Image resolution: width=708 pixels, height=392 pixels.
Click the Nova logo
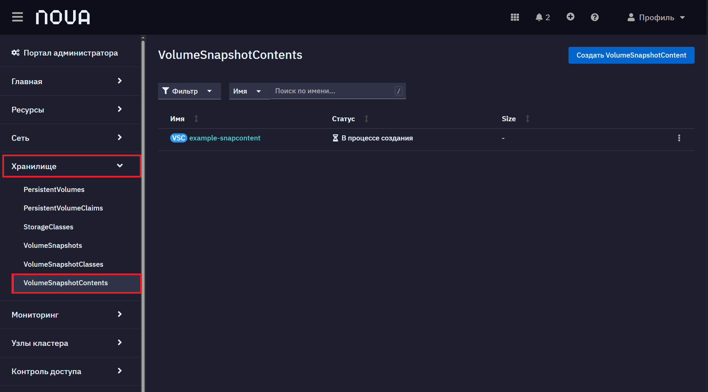(x=63, y=17)
